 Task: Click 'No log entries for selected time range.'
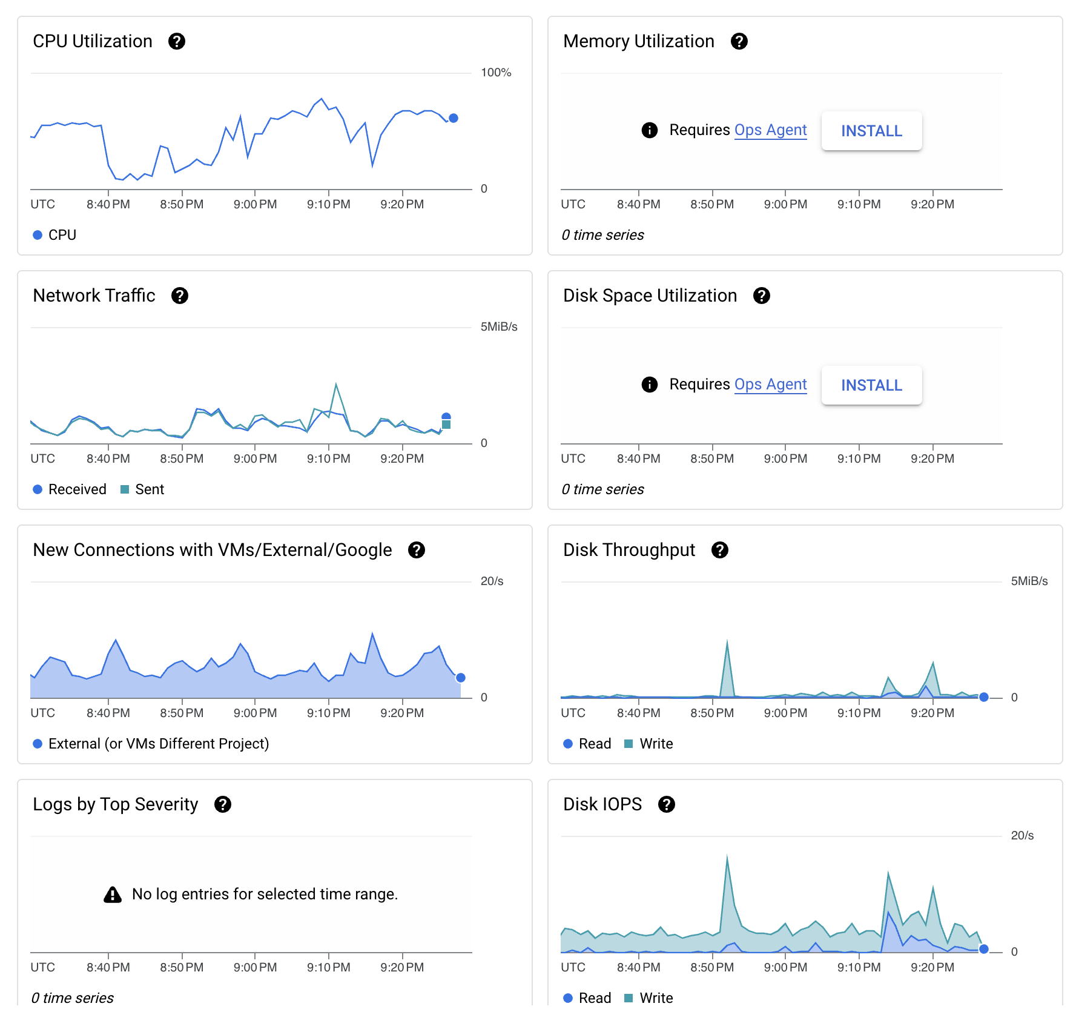tap(265, 895)
